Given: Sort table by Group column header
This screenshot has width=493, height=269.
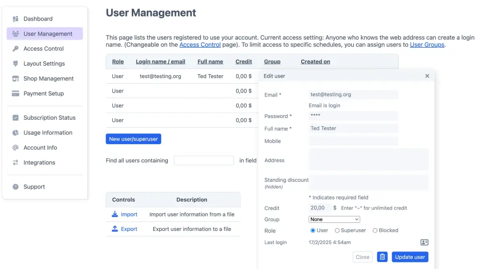Looking at the screenshot, I should [272, 62].
